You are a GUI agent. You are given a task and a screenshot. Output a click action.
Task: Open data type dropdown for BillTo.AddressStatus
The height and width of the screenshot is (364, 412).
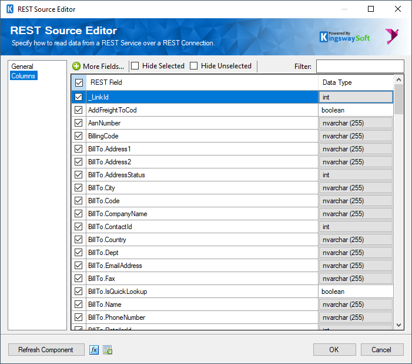(x=356, y=174)
